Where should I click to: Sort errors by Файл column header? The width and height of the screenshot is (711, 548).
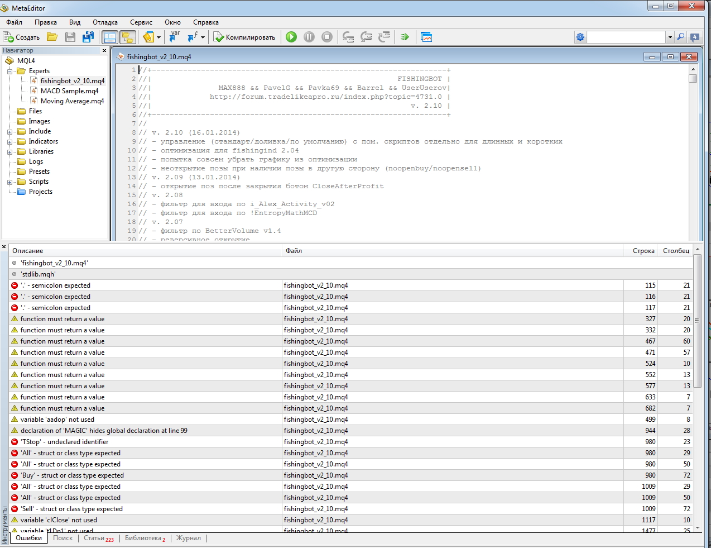[453, 251]
